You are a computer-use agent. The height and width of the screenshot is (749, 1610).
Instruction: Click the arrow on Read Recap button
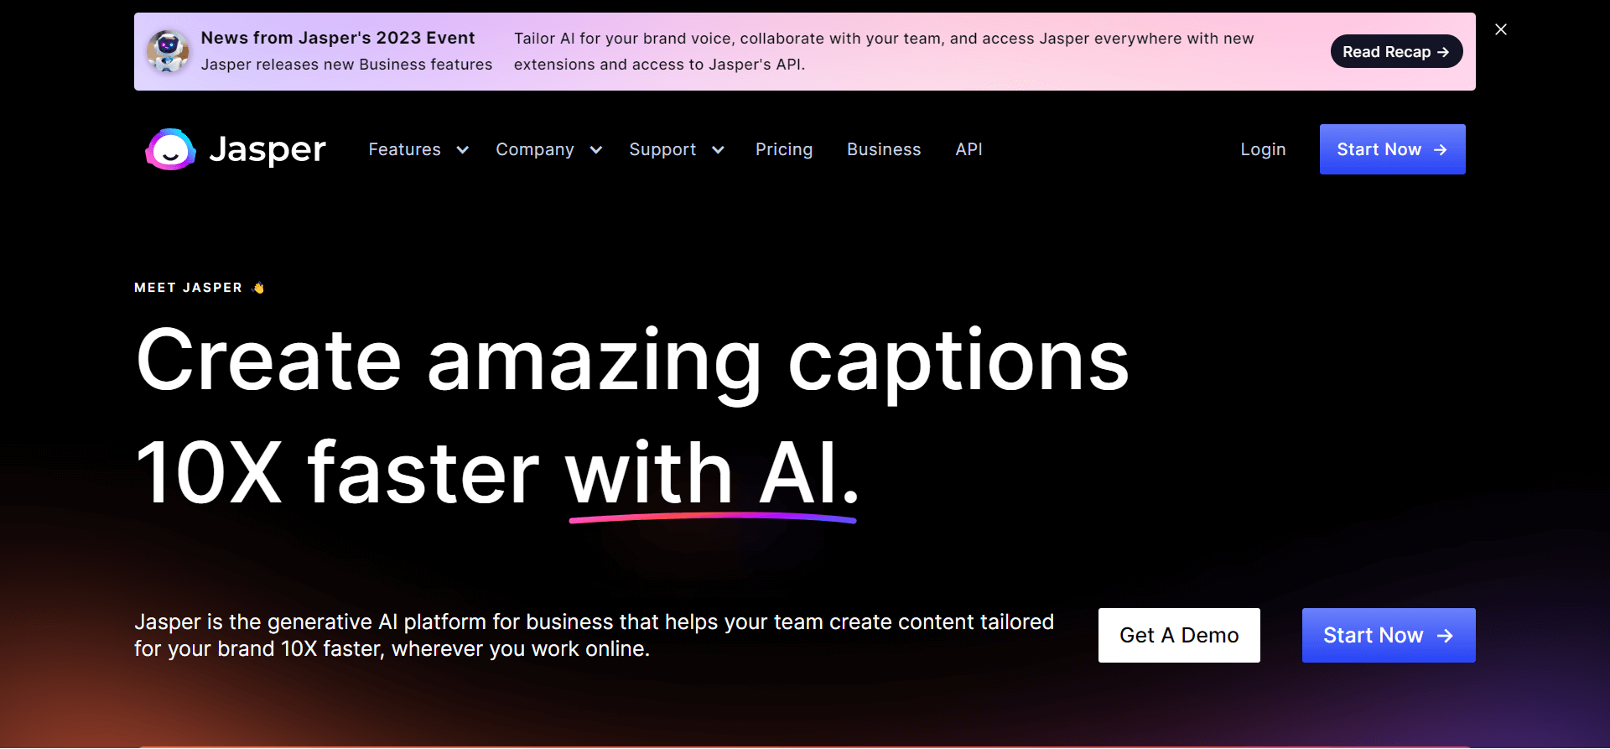pos(1443,52)
